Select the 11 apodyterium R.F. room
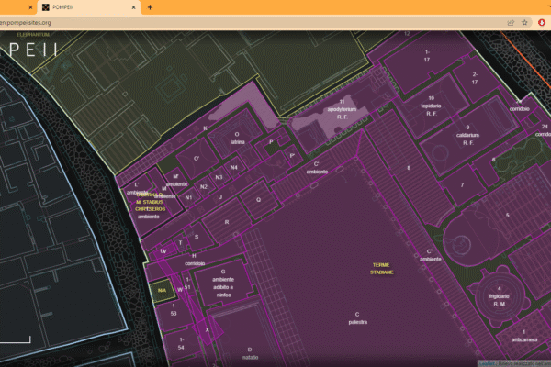Viewport: 551px width, 367px height. tap(341, 109)
